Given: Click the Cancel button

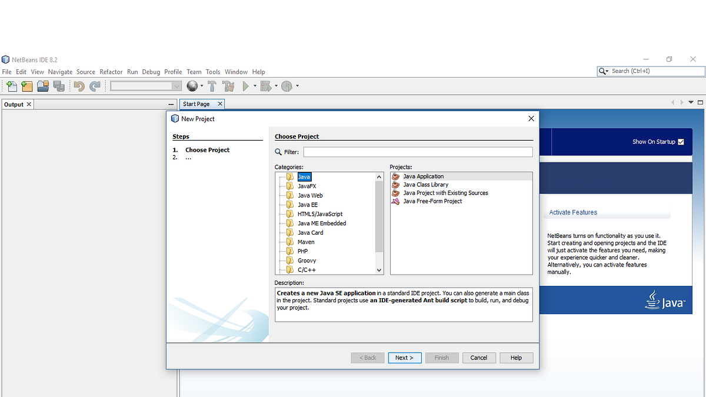Looking at the screenshot, I should 479,358.
